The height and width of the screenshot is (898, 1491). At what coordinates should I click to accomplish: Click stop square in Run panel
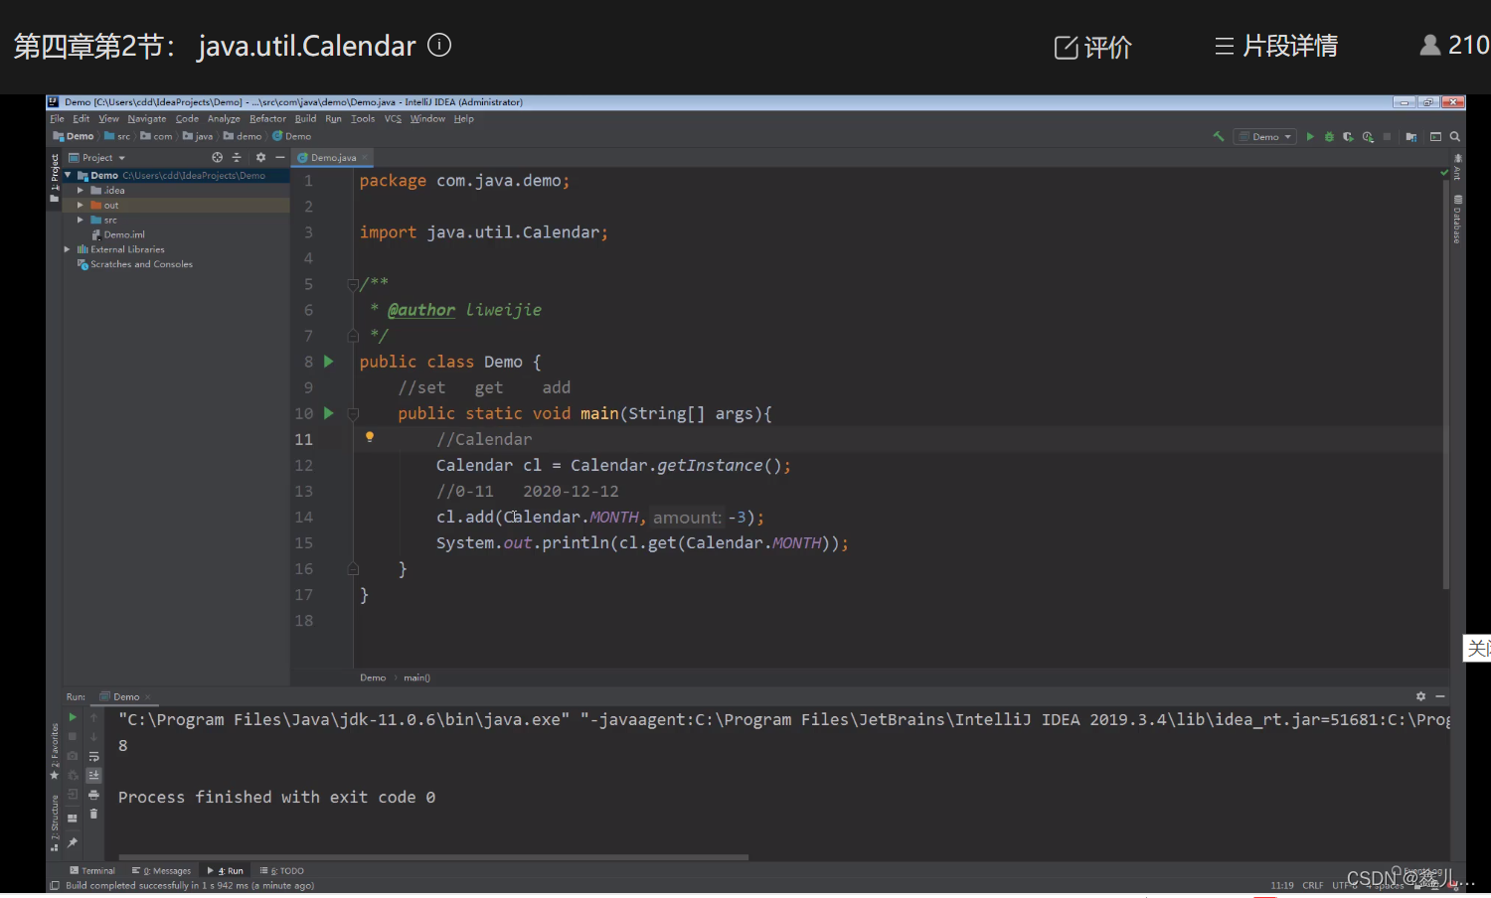(73, 736)
